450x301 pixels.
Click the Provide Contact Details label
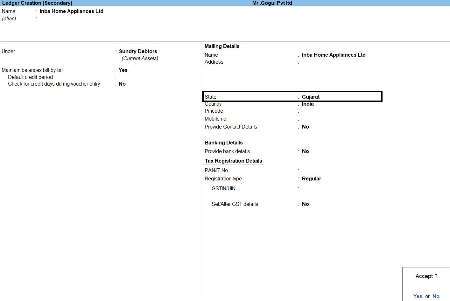[x=231, y=127]
